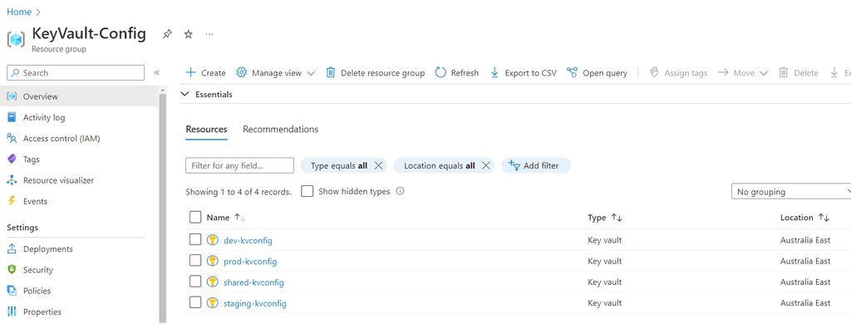Pin the KeyVault-Config resource group

tap(167, 34)
